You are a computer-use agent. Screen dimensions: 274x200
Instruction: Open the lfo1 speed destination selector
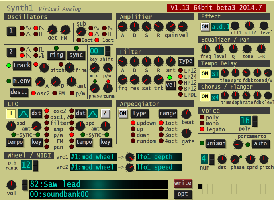pos(159,167)
